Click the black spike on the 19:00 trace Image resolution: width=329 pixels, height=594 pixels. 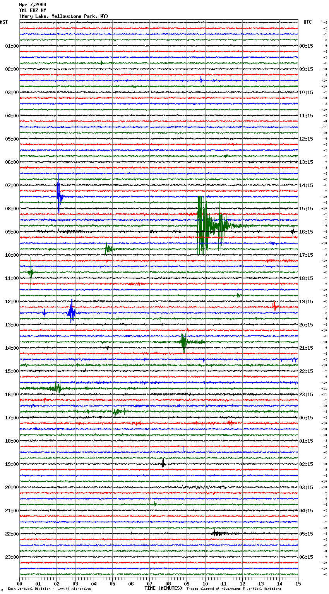coord(163,463)
